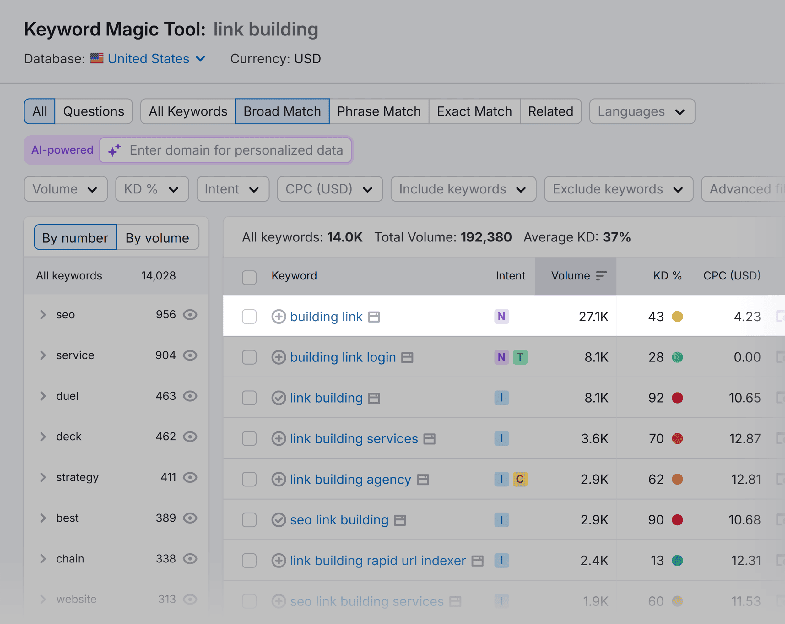Click the Volume column sort icon
Screen dimensions: 785x624
[x=601, y=276]
